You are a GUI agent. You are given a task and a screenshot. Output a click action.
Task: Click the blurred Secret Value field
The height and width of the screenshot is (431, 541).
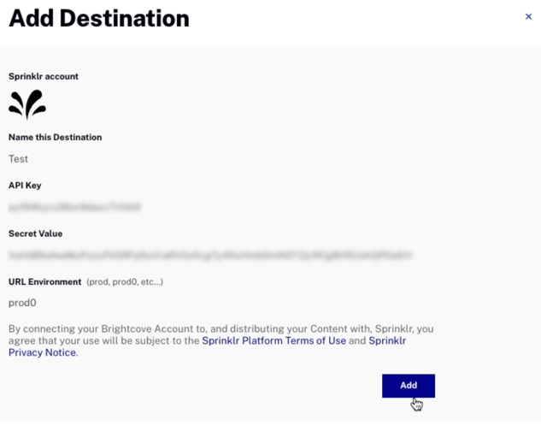tap(210, 255)
